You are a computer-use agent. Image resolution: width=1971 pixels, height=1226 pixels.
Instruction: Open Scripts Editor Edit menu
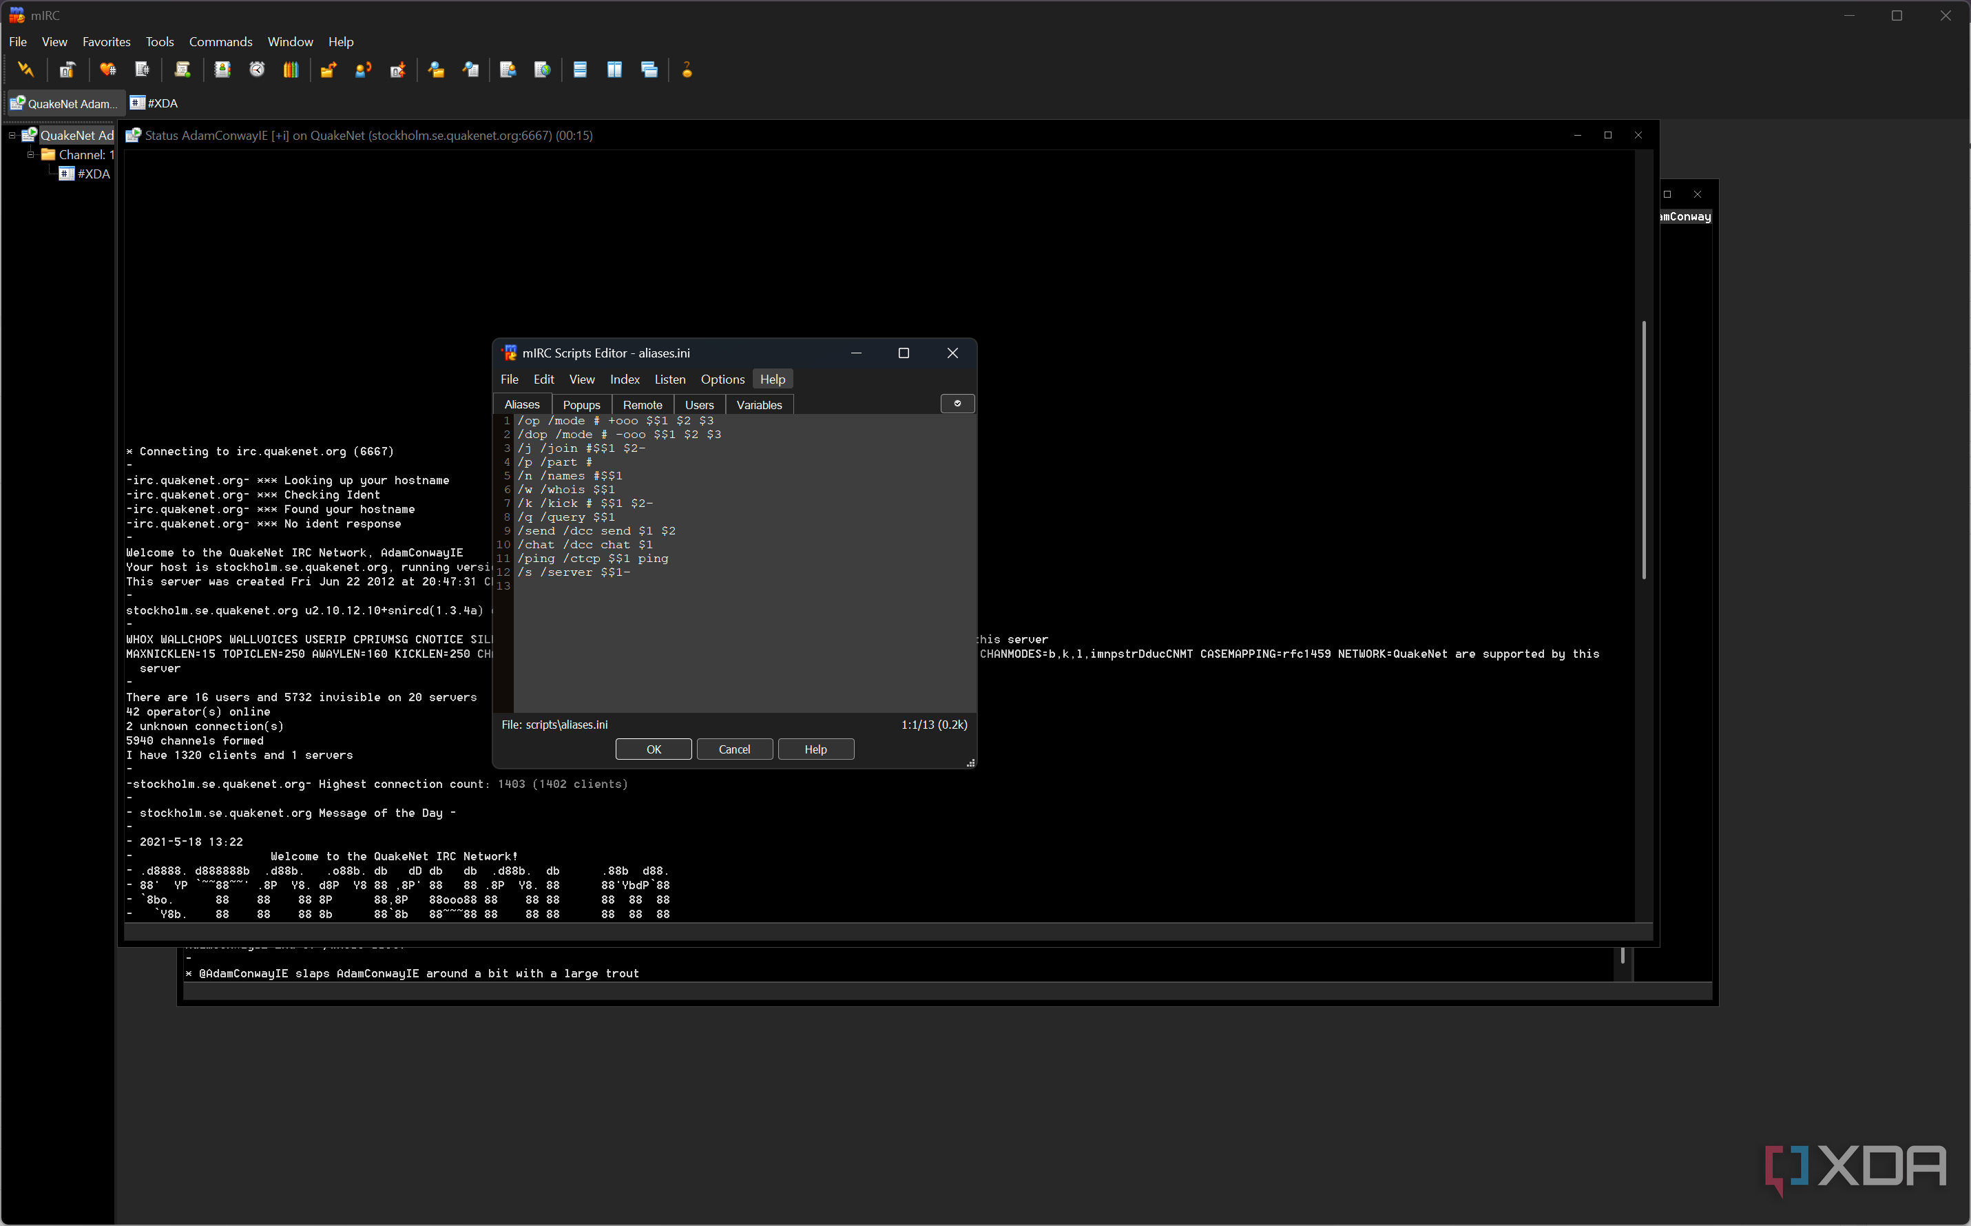544,380
